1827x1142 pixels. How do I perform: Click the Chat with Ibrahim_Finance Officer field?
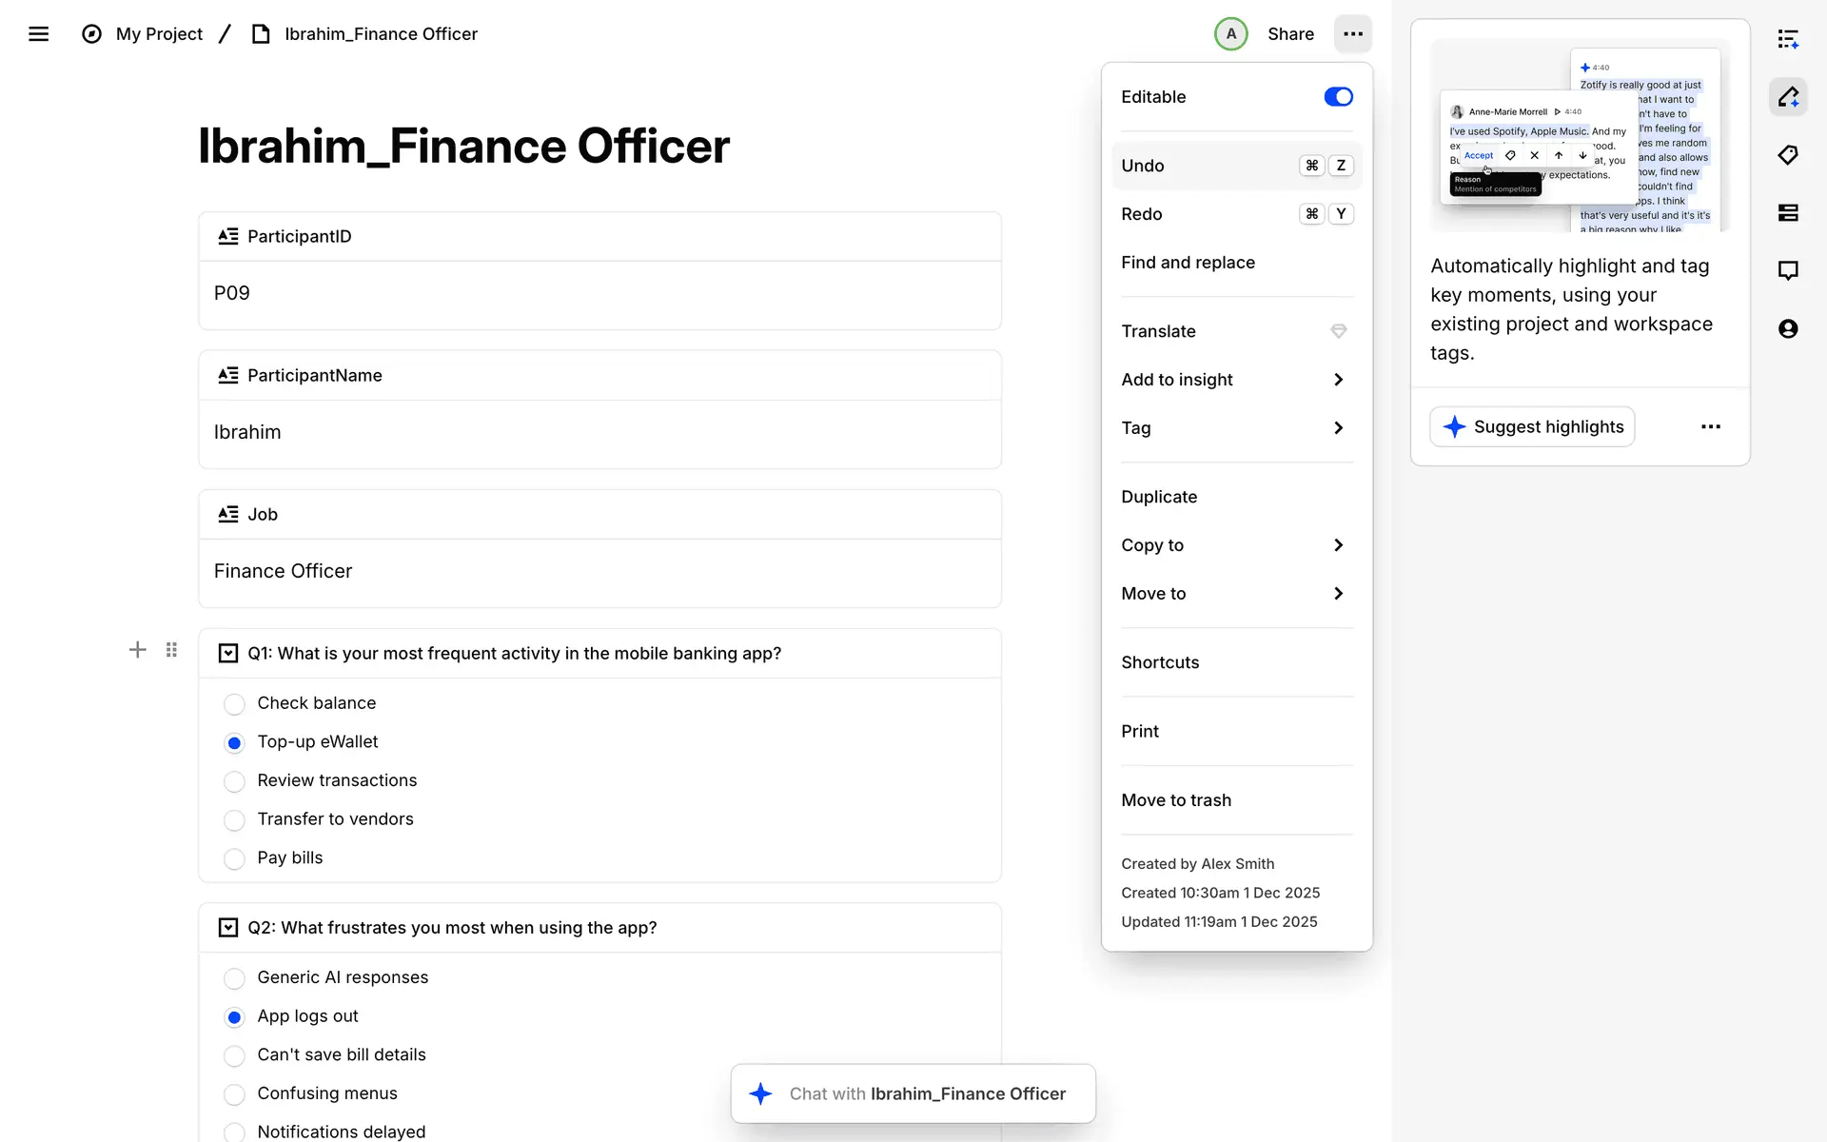point(913,1094)
